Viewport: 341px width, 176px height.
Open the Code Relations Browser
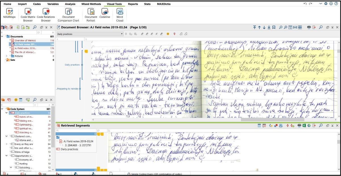coord(46,14)
